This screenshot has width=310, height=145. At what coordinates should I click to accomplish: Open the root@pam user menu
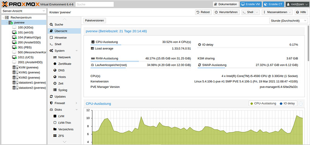(297, 4)
